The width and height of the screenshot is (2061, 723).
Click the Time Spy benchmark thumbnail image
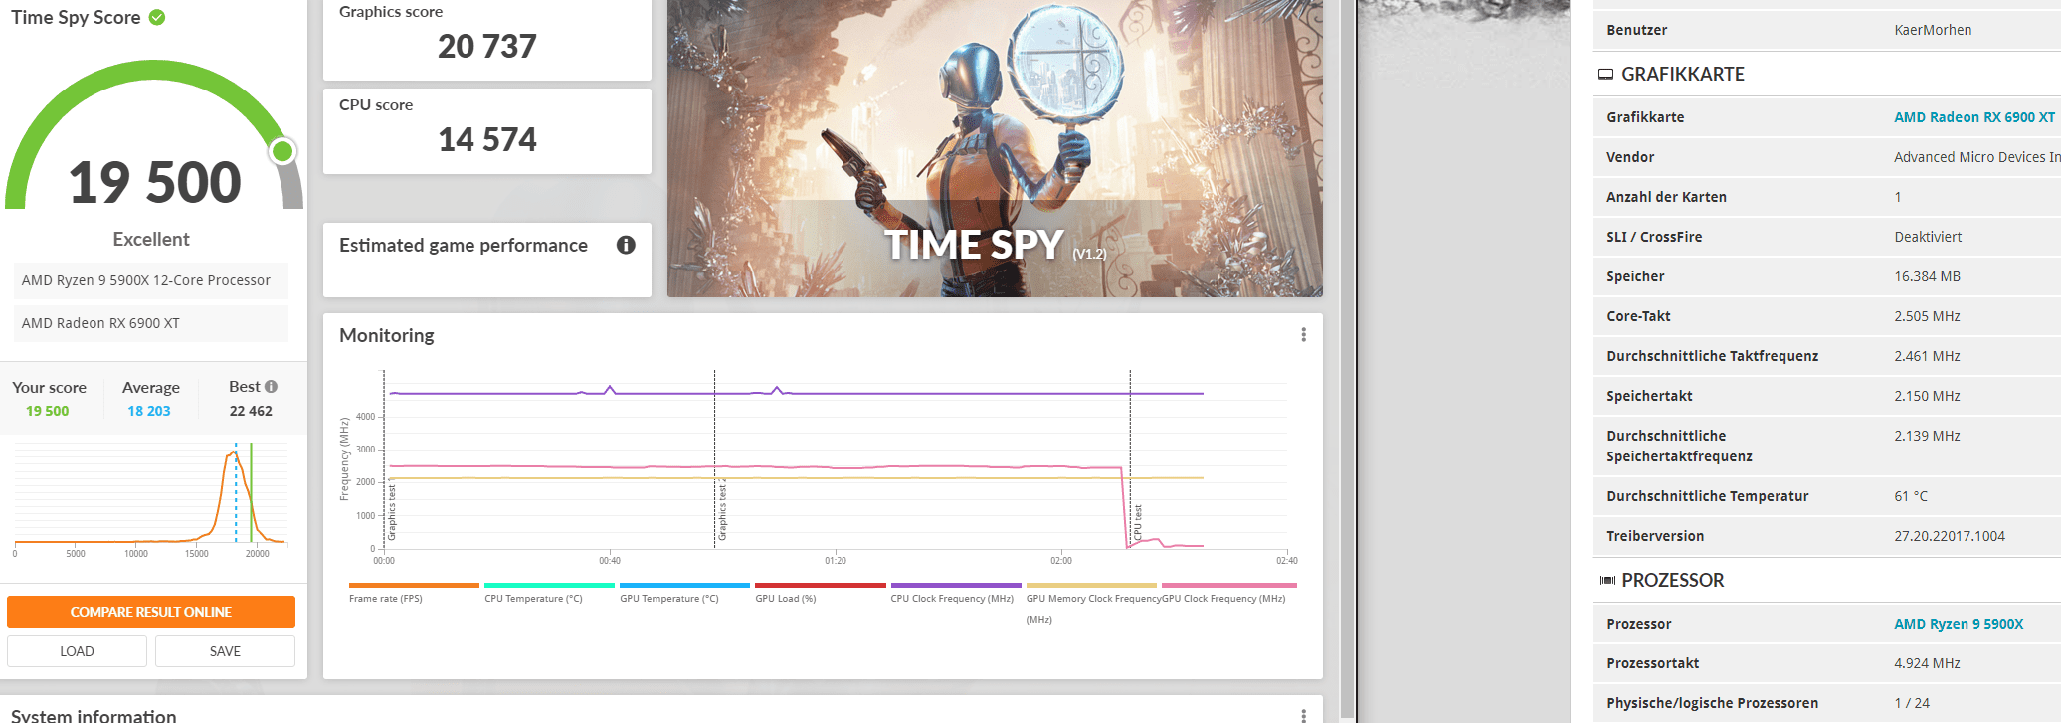pyautogui.click(x=995, y=148)
